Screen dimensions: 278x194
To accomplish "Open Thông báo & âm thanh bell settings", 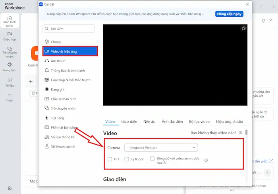I will [x=47, y=71].
